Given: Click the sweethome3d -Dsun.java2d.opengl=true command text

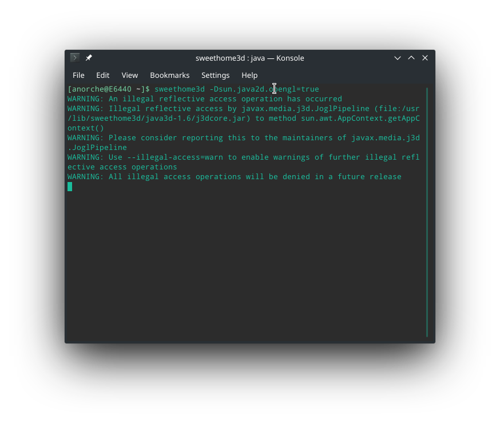Looking at the screenshot, I should coord(237,89).
